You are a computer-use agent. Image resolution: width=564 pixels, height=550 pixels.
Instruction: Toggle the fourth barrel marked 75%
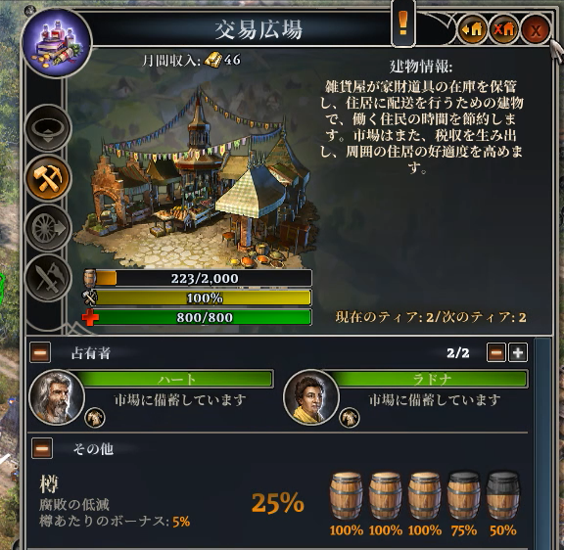click(x=464, y=496)
